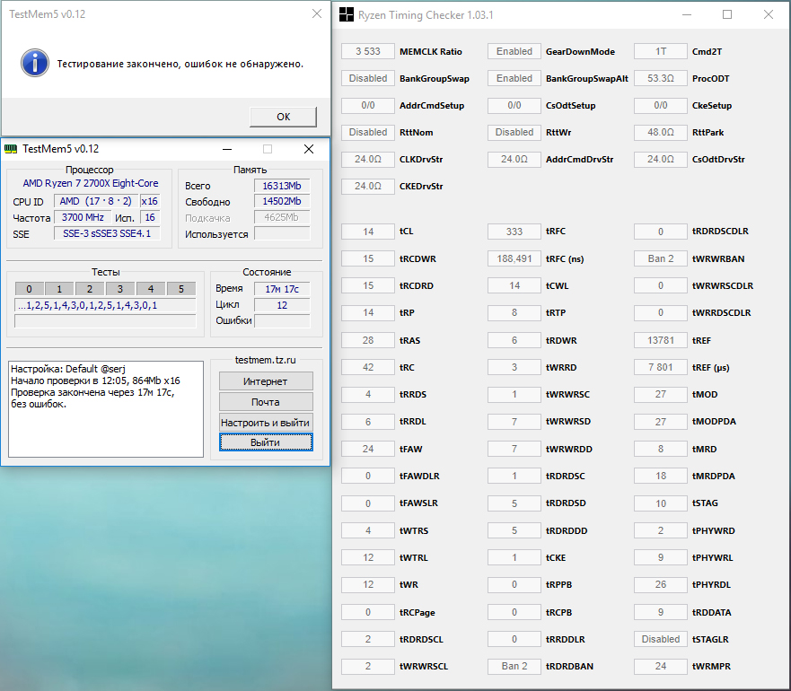Click the GearDownMode value Enabled
The width and height of the screenshot is (791, 691).
point(514,51)
